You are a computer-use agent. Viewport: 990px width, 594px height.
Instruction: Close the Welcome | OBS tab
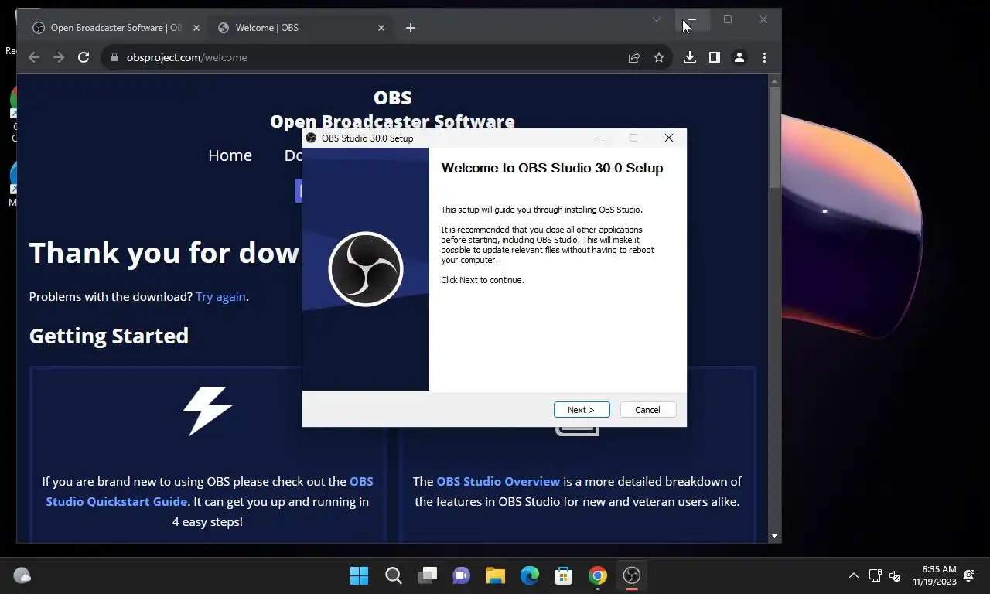381,28
